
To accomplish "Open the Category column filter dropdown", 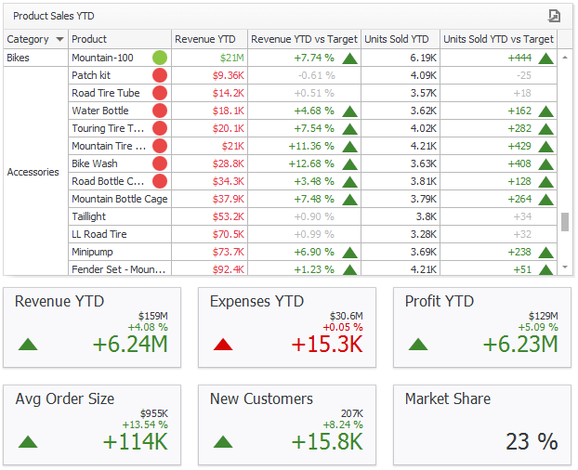I will [60, 39].
